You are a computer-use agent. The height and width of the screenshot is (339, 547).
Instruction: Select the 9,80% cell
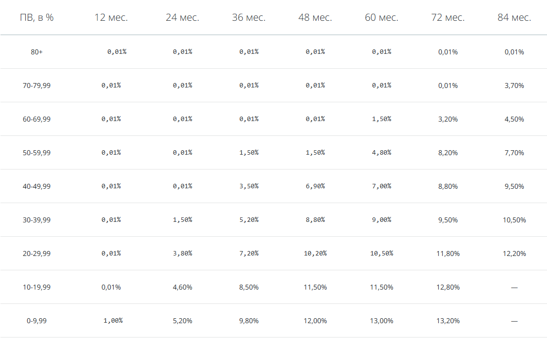click(249, 321)
